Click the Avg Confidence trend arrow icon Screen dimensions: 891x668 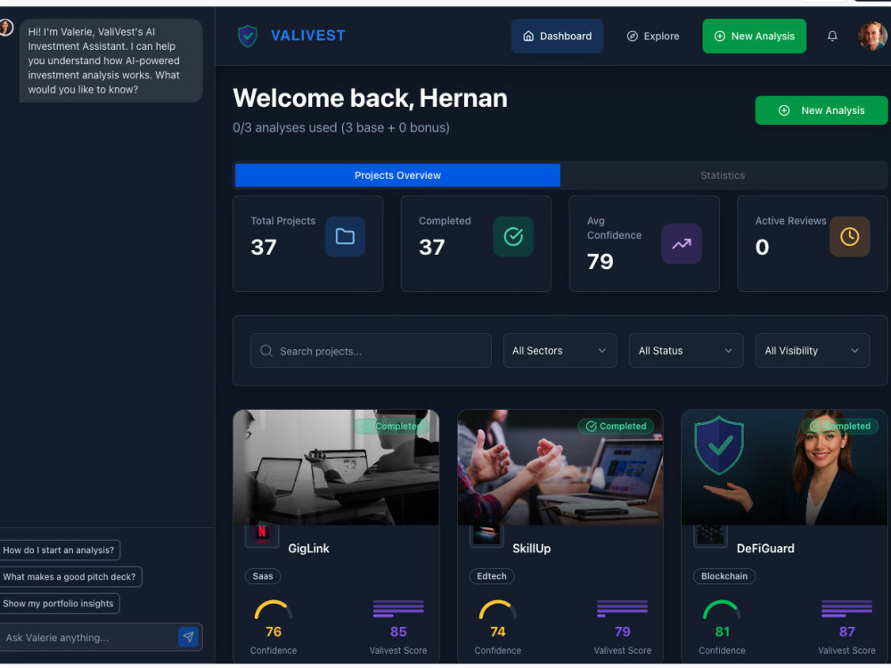coord(682,244)
